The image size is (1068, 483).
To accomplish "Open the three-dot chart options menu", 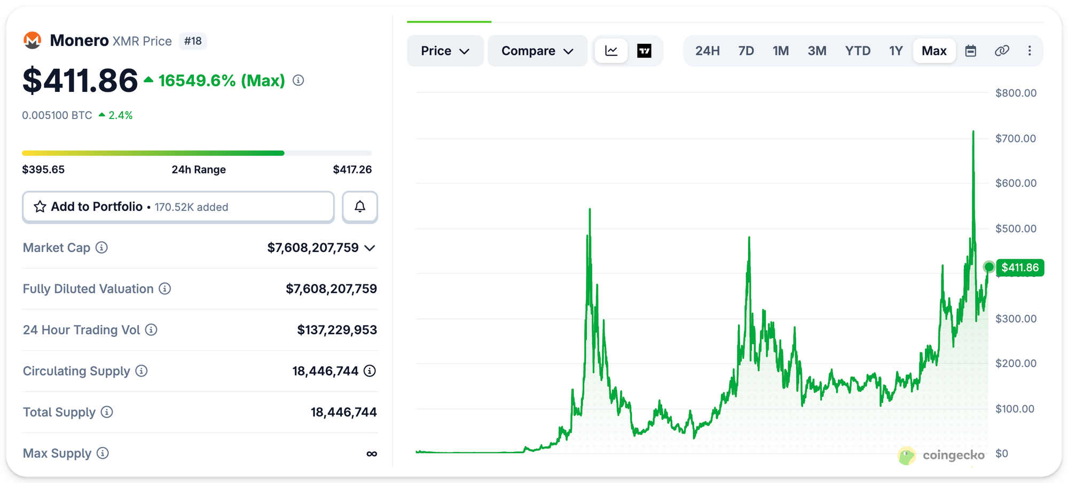I will tap(1030, 51).
